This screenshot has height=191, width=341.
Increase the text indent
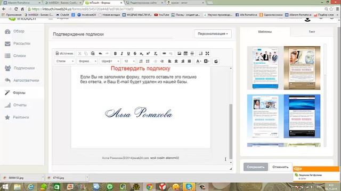tap(162, 62)
